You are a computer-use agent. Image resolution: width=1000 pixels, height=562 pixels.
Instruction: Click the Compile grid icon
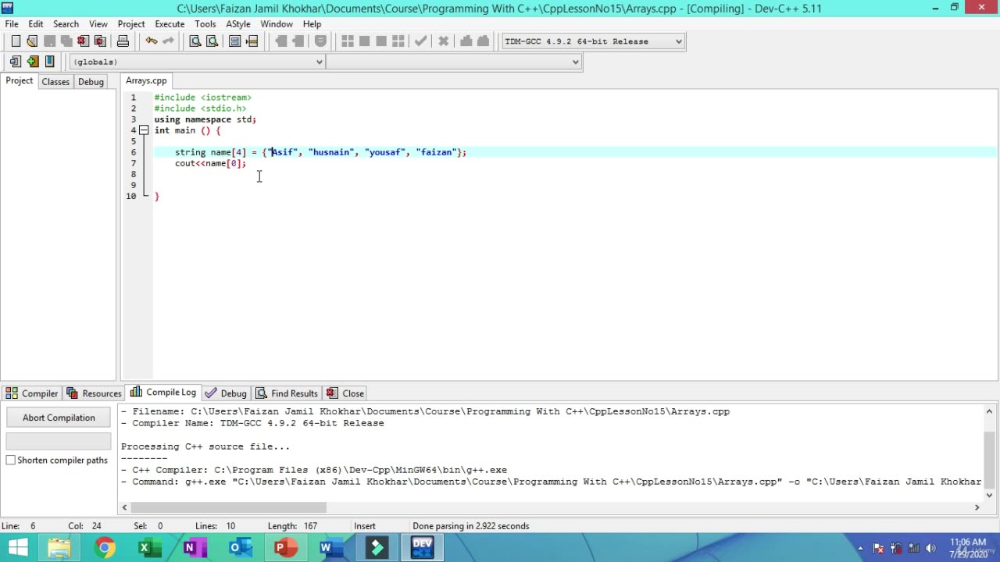pyautogui.click(x=348, y=41)
